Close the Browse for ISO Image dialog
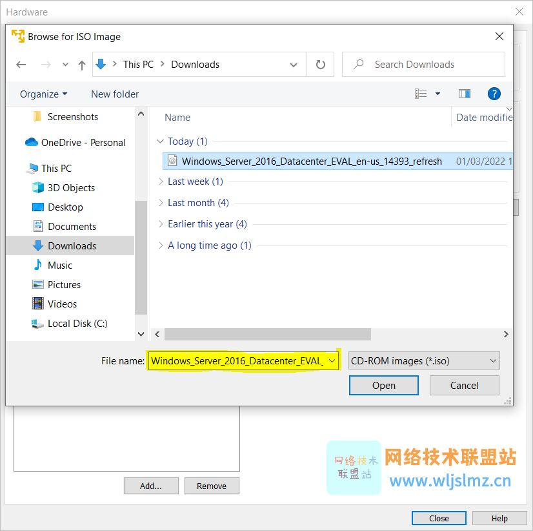Viewport: 533px width, 531px height. (x=499, y=36)
